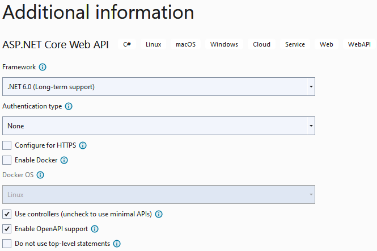Show info for Configure for HTTPS

coord(83,145)
